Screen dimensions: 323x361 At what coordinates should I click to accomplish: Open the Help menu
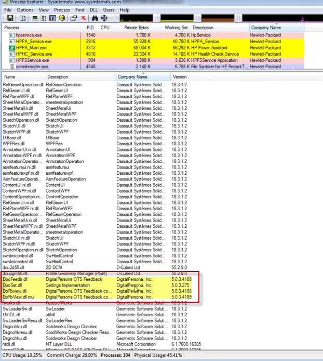coord(125,10)
